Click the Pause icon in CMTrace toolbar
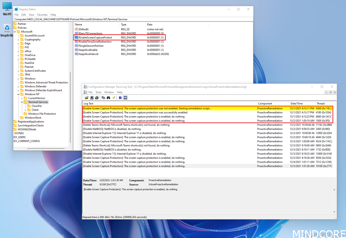 click(x=120, y=98)
